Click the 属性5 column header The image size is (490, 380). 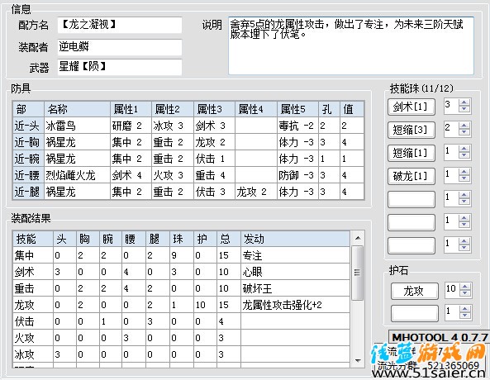tap(297, 109)
